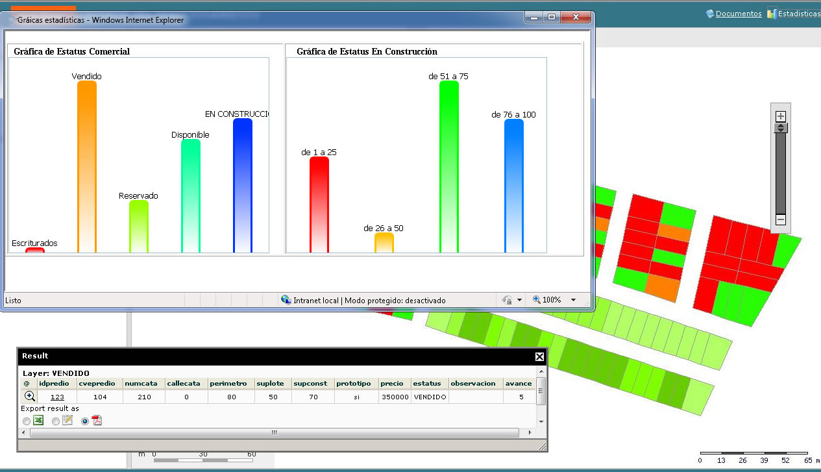This screenshot has width=821, height=472.
Task: Open the zoom level 100% dropdown arrow
Action: pyautogui.click(x=573, y=300)
